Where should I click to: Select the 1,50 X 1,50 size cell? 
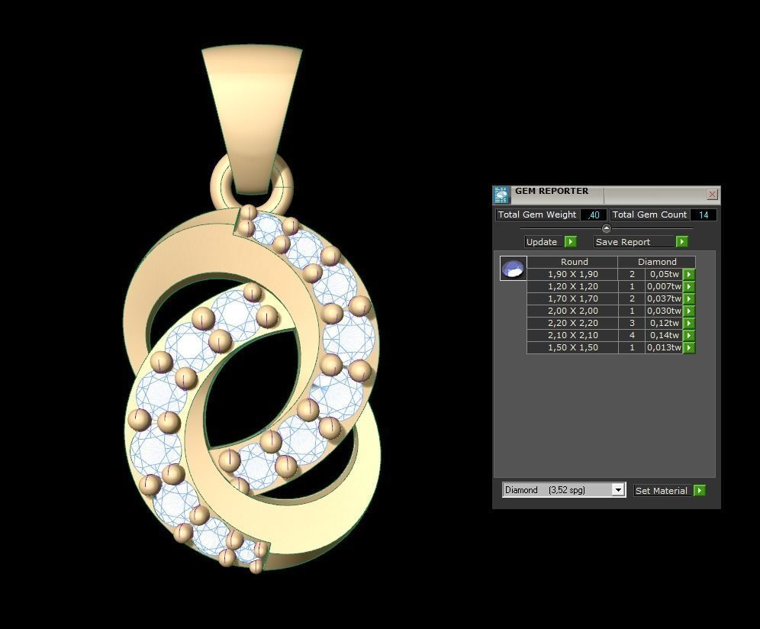click(572, 347)
